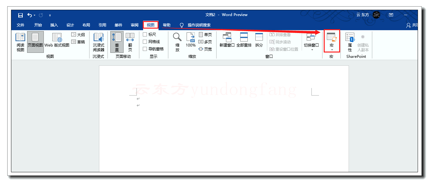
Task: Switch to 阅读视图 mode
Action: click(x=20, y=42)
